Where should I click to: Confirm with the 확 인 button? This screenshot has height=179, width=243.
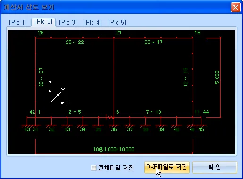coord(215,167)
